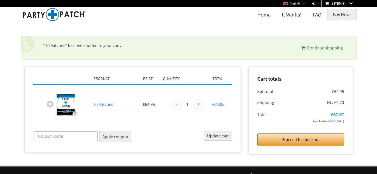Focus the Coupon code field
This screenshot has width=377, height=174.
(x=66, y=136)
